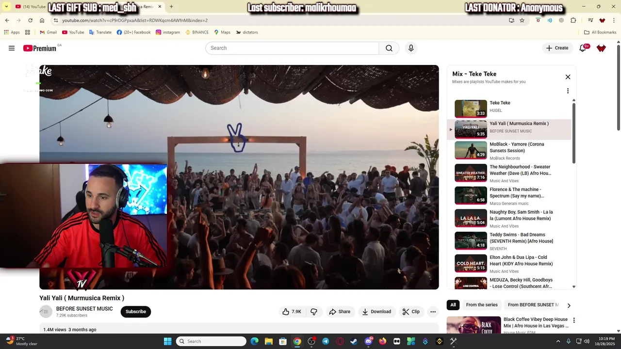Open Steam from the taskbar

(354, 341)
